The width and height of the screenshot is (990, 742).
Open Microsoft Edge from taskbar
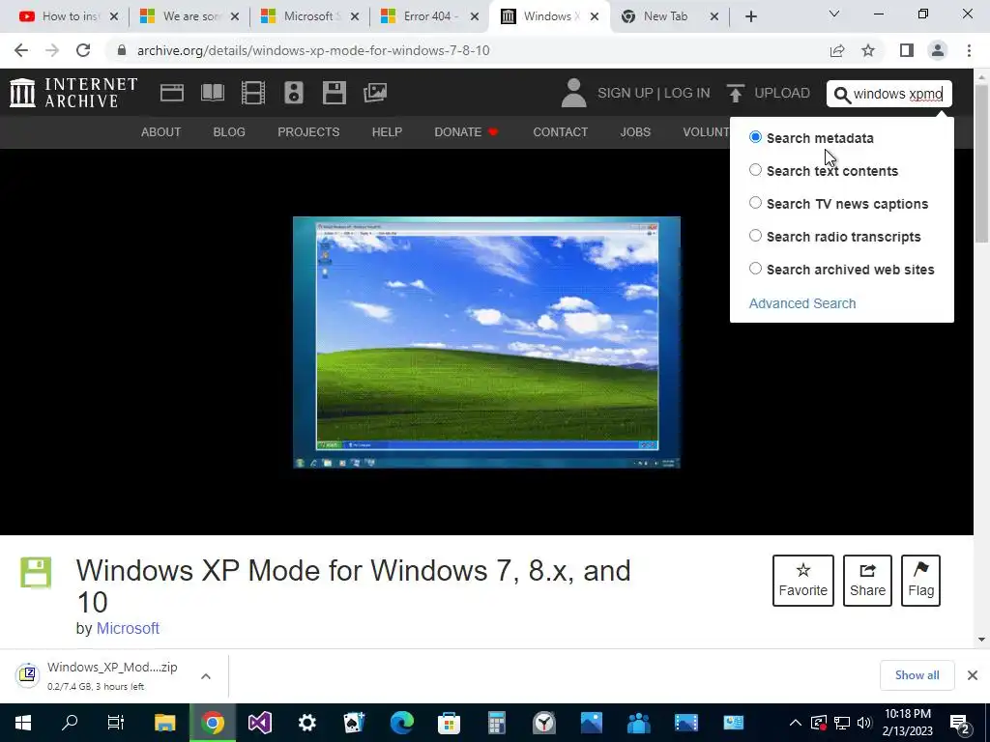tap(401, 723)
